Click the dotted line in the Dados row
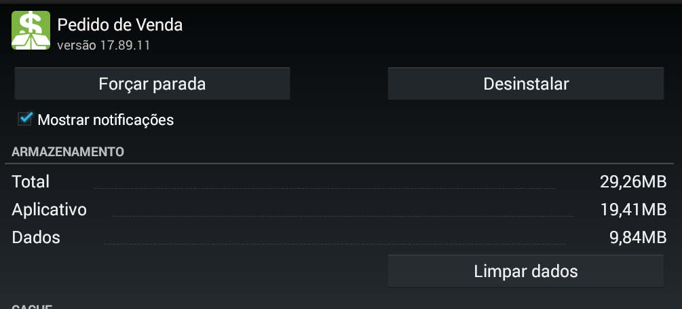Screen dimensions: 682x309 (335, 244)
